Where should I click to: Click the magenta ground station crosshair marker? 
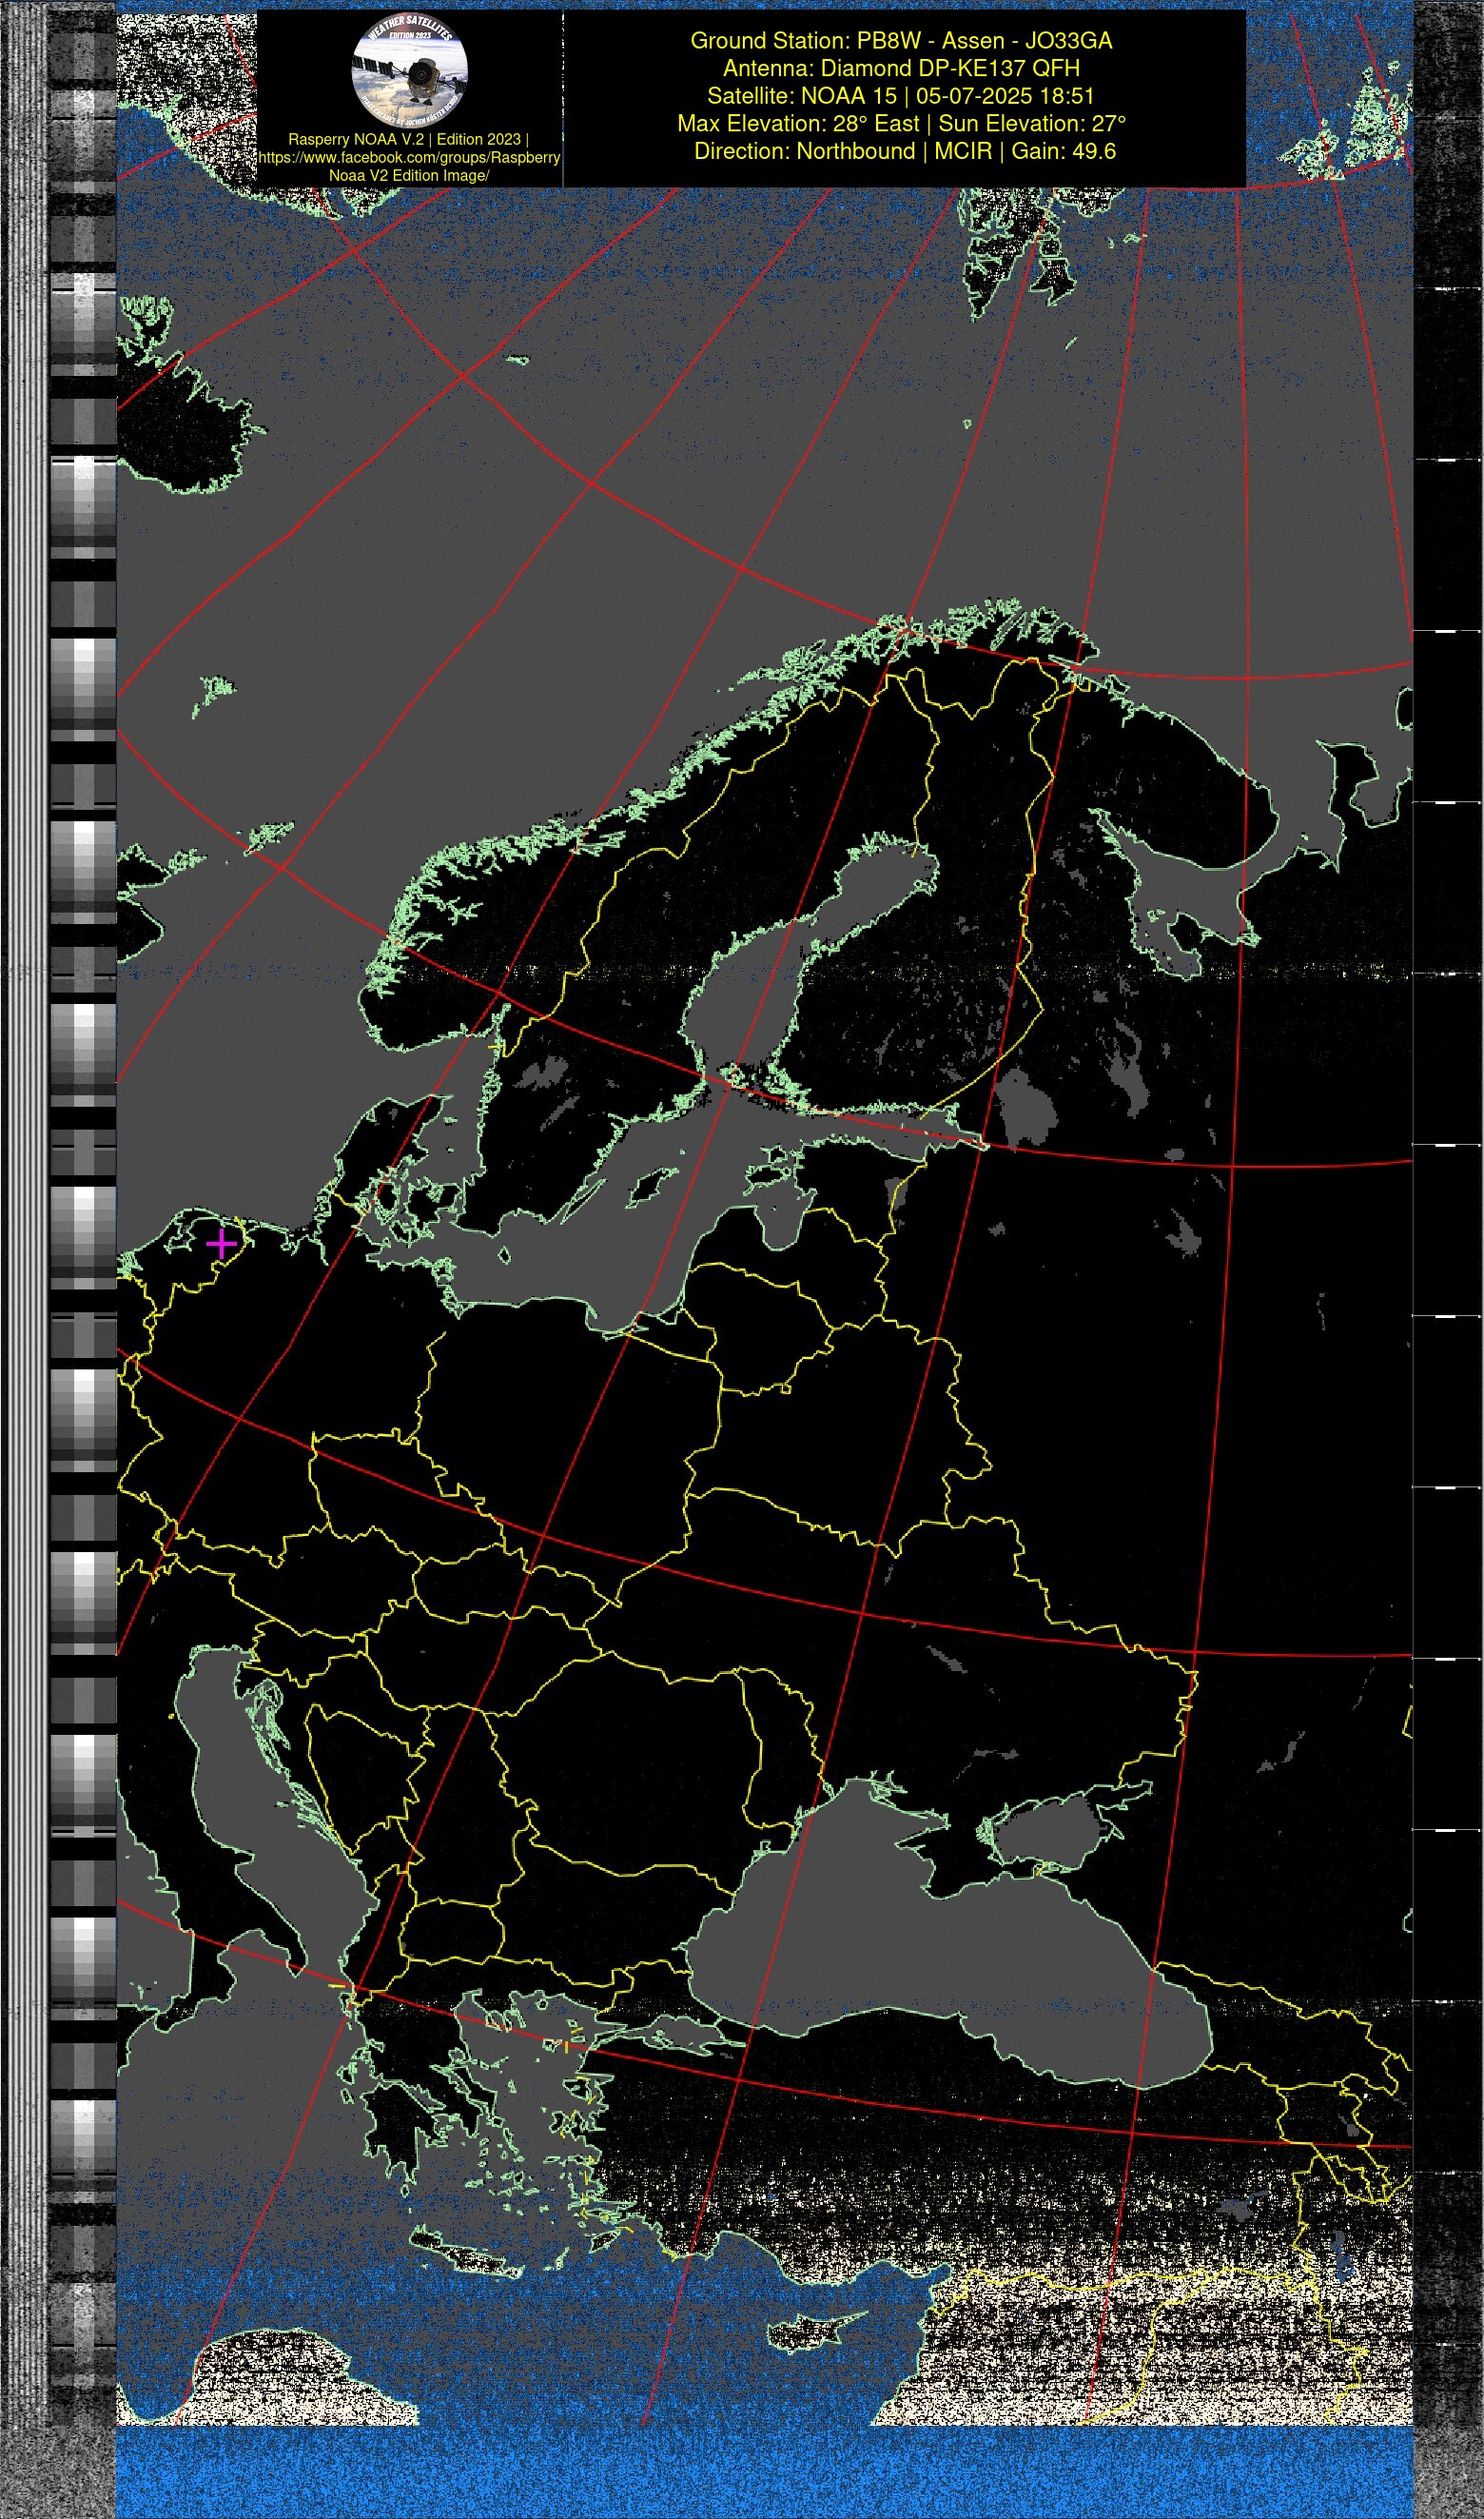pyautogui.click(x=221, y=1244)
